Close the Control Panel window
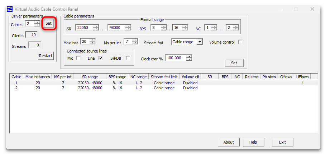 [x=312, y=9]
